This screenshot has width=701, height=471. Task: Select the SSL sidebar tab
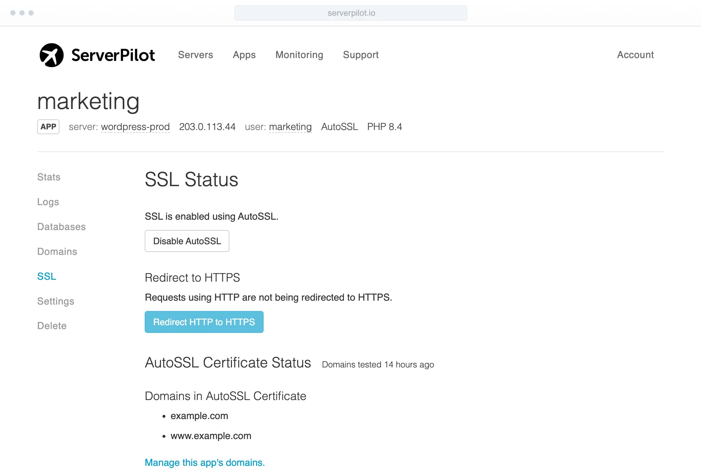(x=47, y=276)
